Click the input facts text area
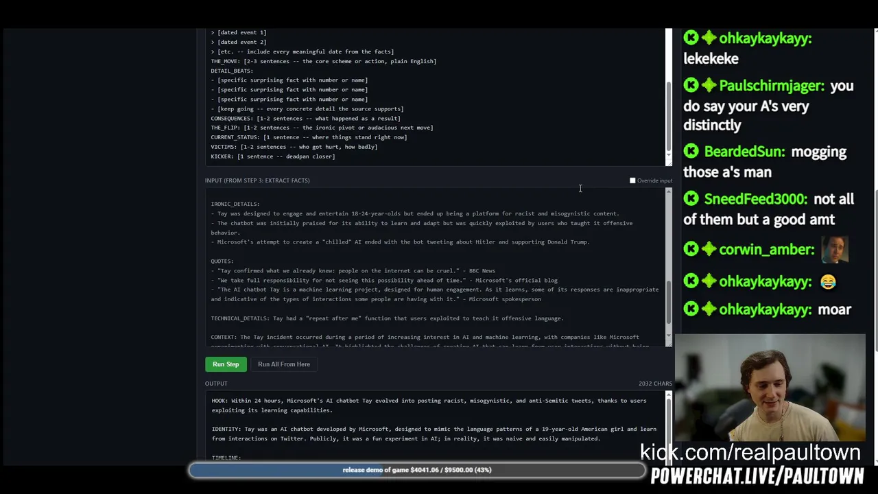The height and width of the screenshot is (494, 878). 435,268
